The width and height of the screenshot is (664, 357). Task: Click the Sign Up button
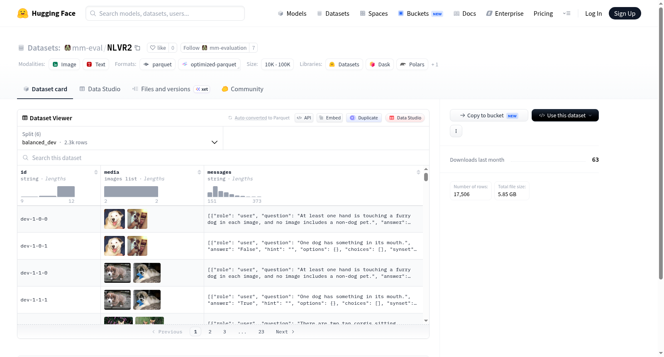point(625,13)
